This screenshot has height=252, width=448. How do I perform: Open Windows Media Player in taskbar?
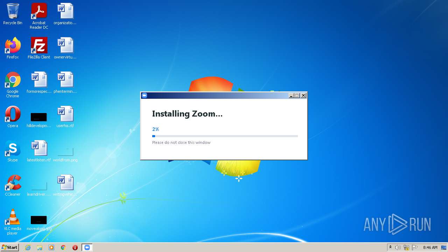[51, 247]
